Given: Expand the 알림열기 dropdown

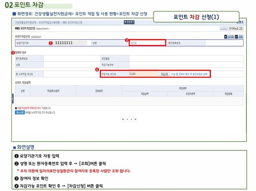Looking at the screenshot, I should pyautogui.click(x=129, y=22).
